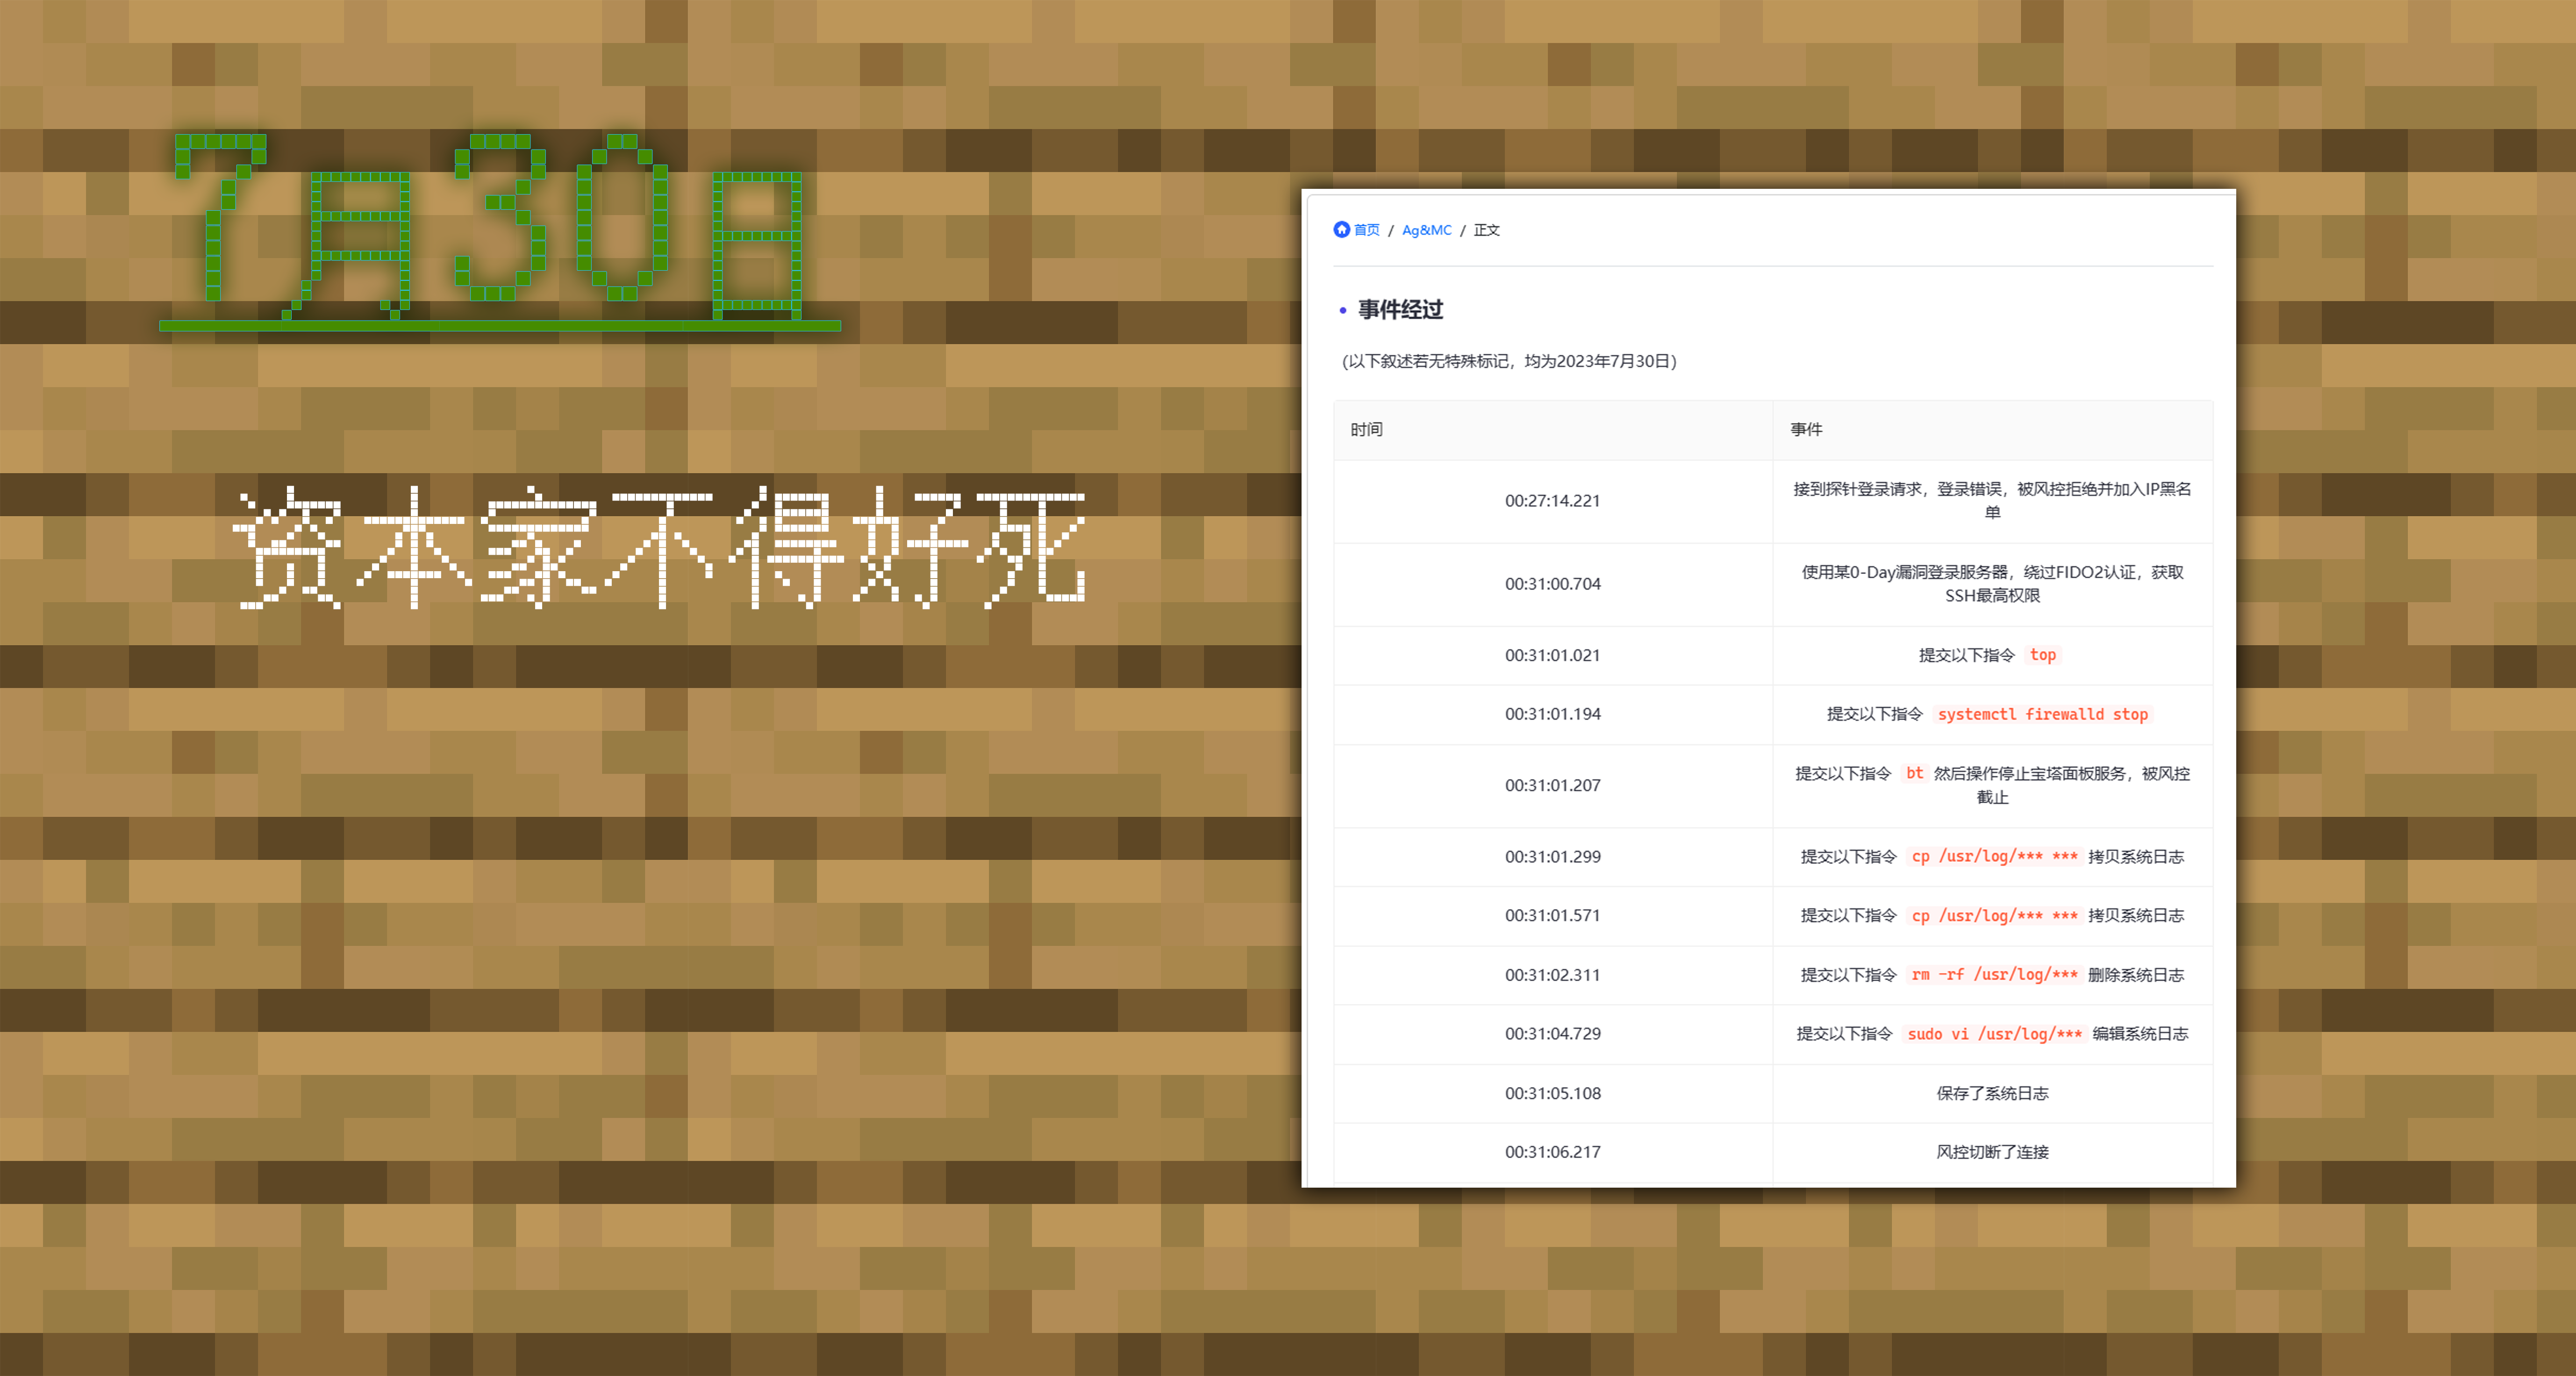This screenshot has height=1376, width=2576.
Task: Click the blue bullet before 事件经过
Action: click(x=1342, y=311)
